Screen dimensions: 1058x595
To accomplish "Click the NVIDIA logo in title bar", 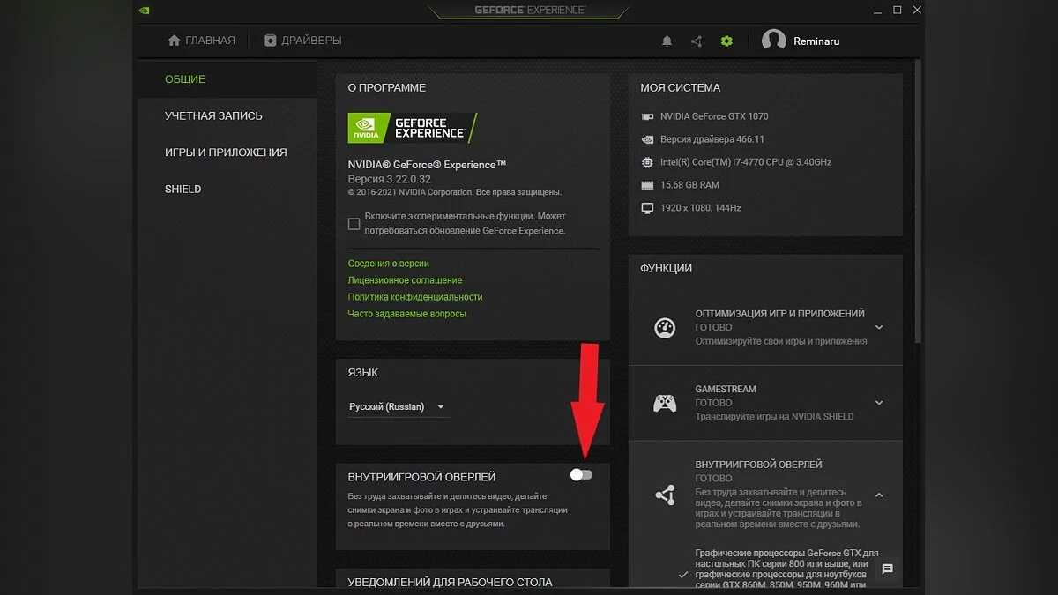I will [x=145, y=11].
